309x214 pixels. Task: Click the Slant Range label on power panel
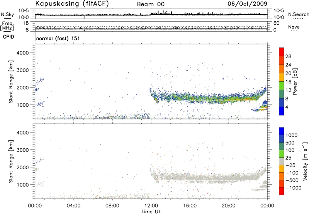(11, 82)
